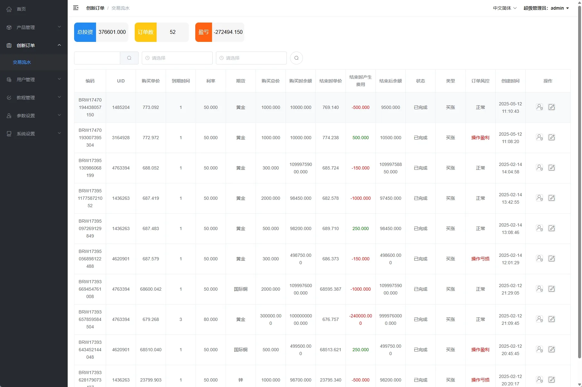Select 交易流水 submenu item

click(22, 62)
